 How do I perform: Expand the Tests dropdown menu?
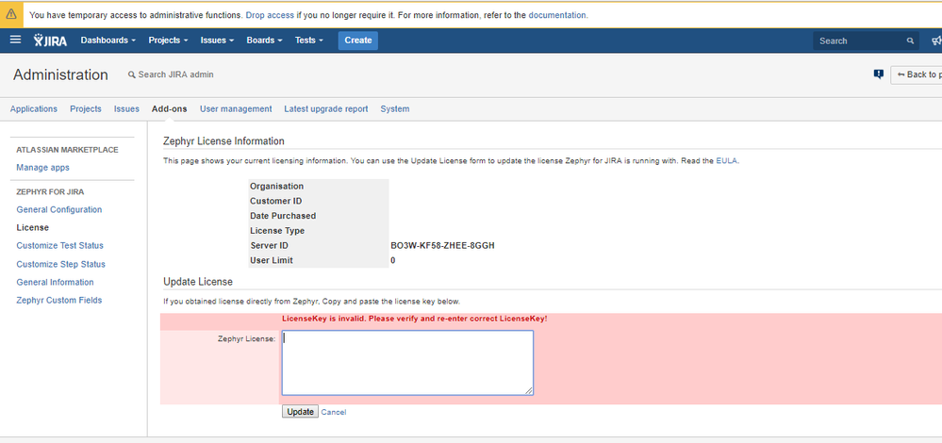point(308,41)
